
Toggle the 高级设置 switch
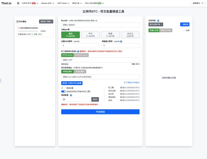(x=63, y=88)
